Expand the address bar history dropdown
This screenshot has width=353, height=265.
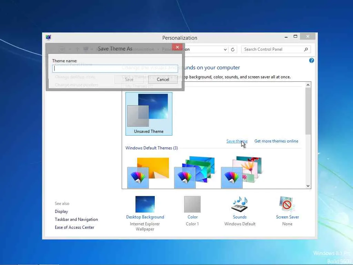225,49
